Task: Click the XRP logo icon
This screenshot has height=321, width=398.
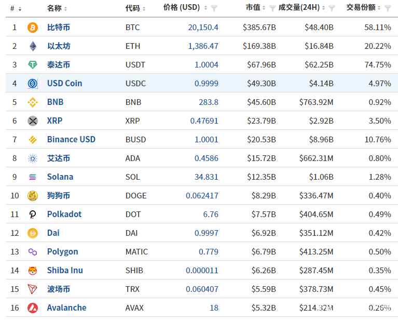Action: pyautogui.click(x=33, y=121)
